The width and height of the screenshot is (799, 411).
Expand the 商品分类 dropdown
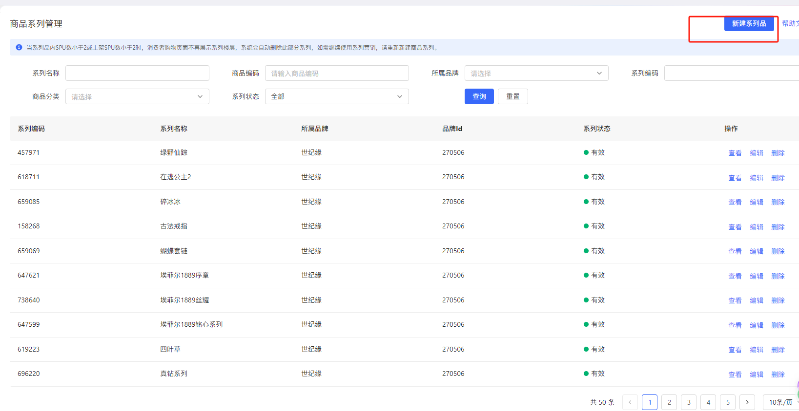[x=137, y=96]
